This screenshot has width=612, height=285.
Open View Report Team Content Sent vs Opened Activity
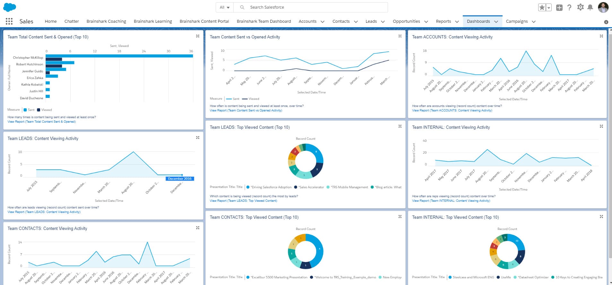tap(246, 110)
